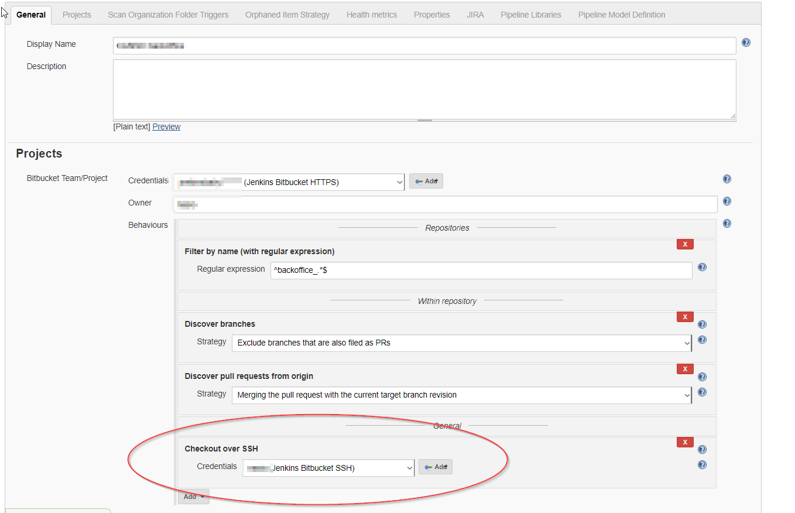Delete the Discover branches behaviour
The width and height of the screenshot is (795, 513).
coord(685,317)
